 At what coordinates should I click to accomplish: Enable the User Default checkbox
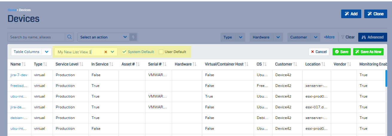pos(161,52)
